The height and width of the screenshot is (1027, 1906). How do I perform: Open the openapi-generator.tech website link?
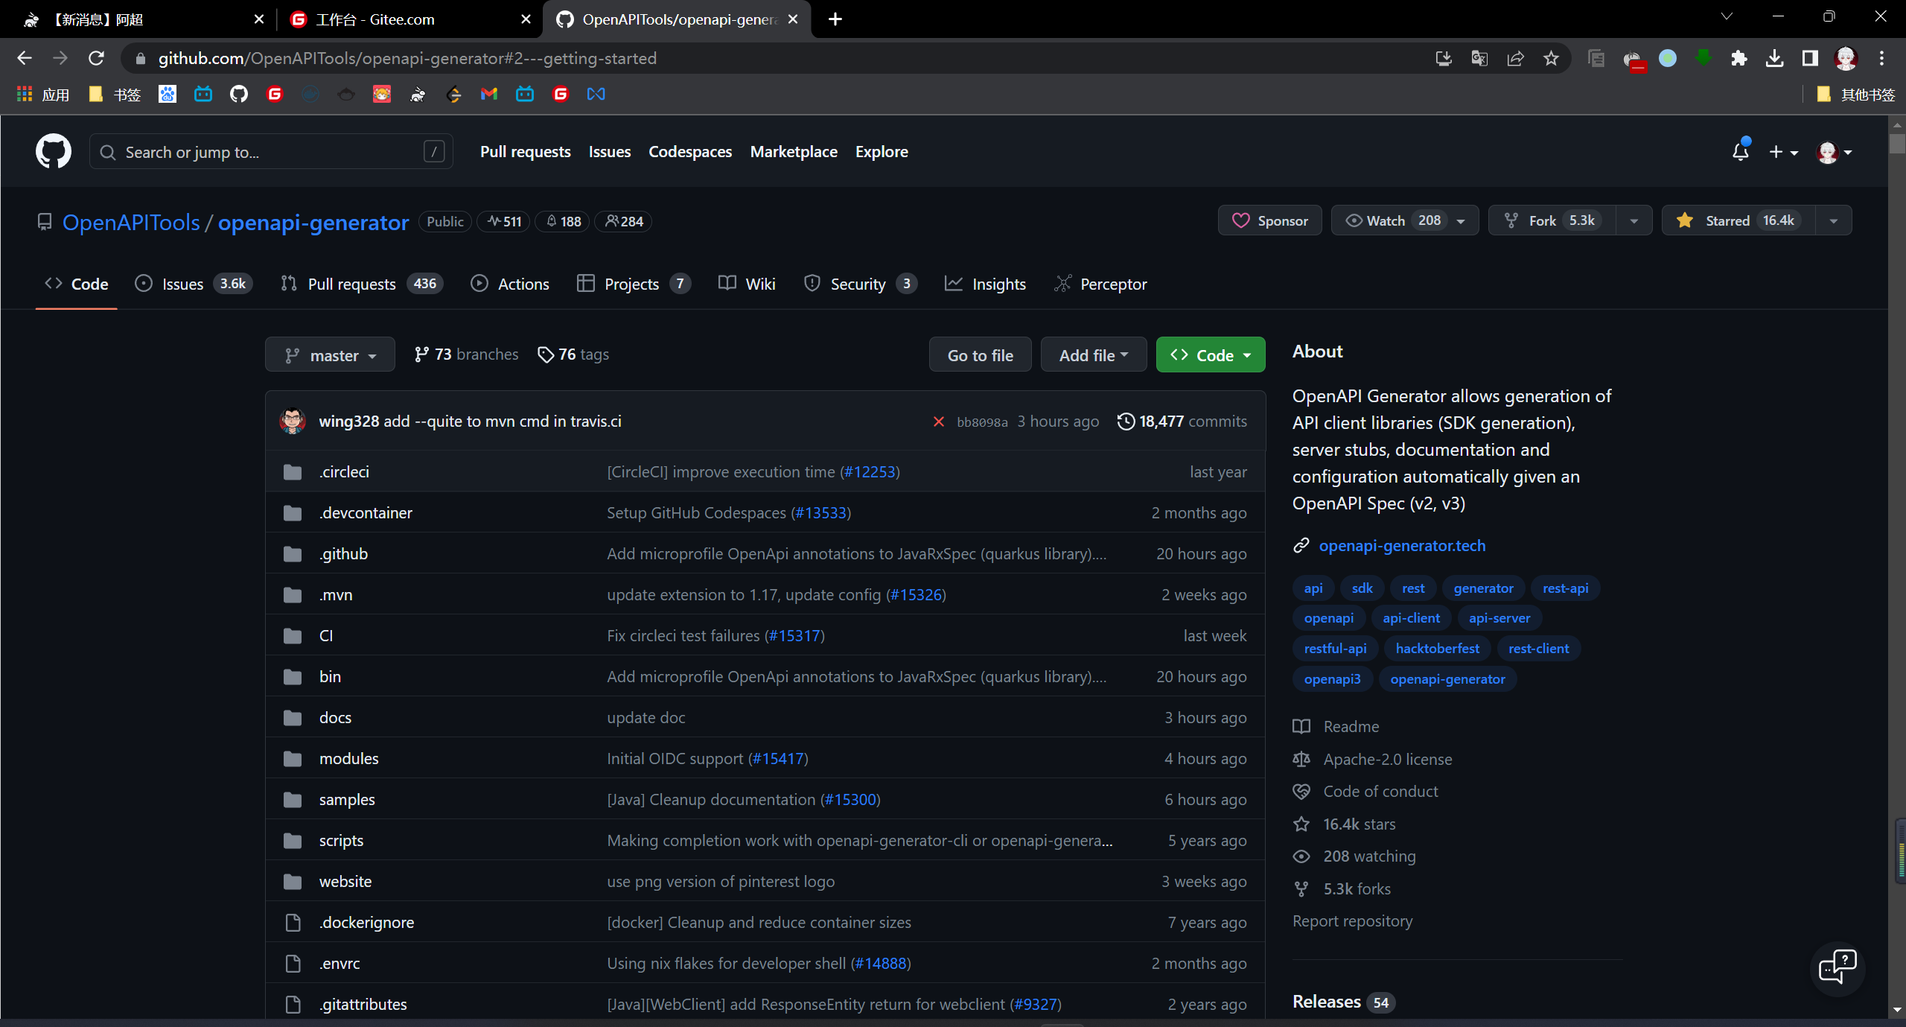(x=1402, y=545)
